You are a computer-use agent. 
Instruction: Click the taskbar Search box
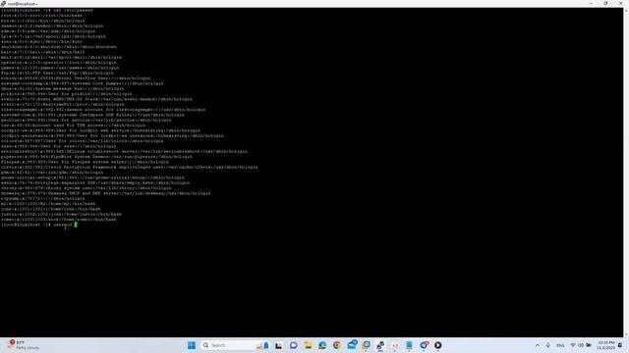tap(235, 345)
